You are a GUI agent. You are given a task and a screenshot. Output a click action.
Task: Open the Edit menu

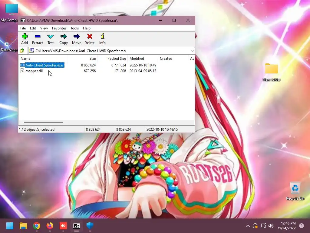coord(33,28)
